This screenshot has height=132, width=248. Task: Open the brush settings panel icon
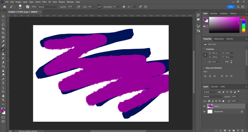click(x=28, y=7)
